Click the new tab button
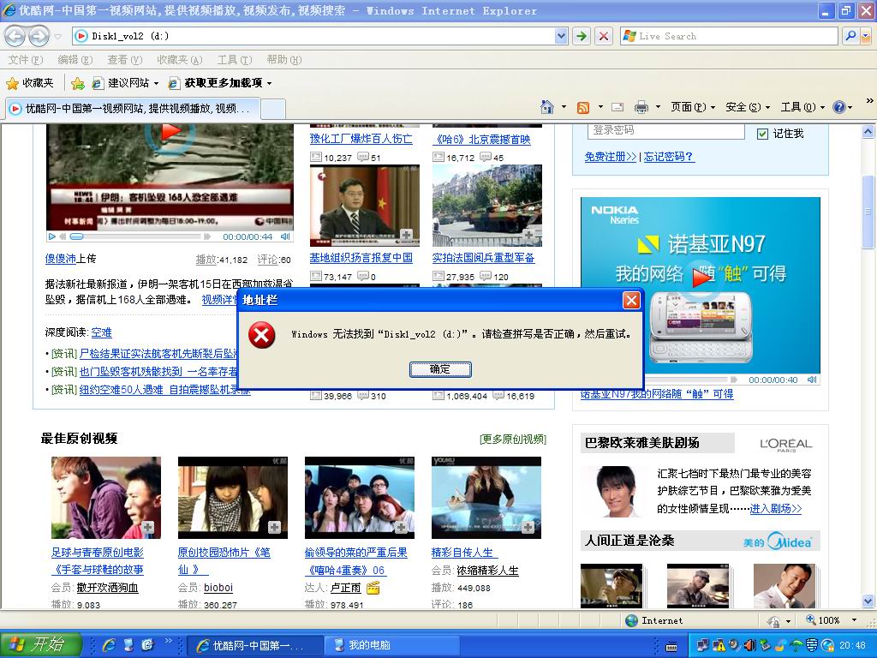Image resolution: width=877 pixels, height=658 pixels. tap(273, 109)
